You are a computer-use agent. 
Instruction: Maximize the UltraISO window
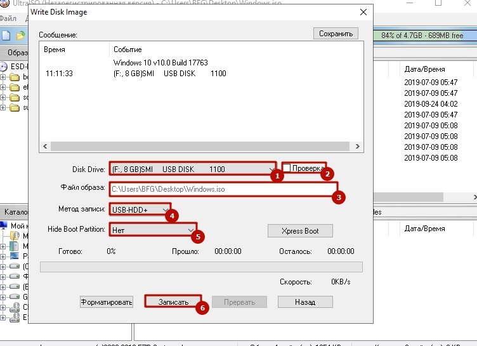coord(438,3)
